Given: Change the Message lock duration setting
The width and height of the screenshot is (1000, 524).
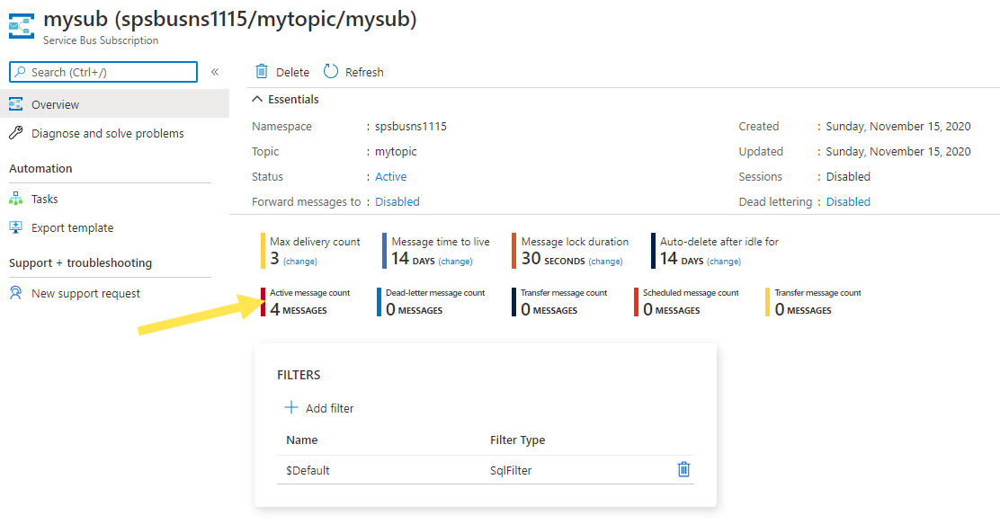Looking at the screenshot, I should [x=605, y=262].
